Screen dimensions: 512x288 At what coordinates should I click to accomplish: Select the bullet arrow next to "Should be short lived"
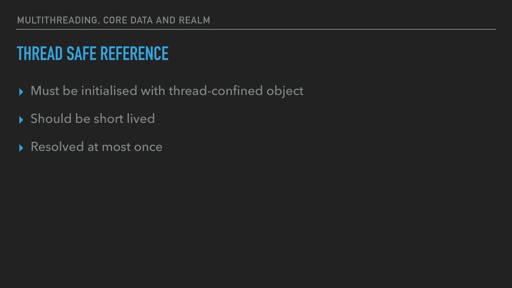point(21,120)
